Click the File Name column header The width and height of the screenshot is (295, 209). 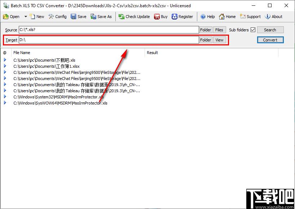pyautogui.click(x=78, y=53)
